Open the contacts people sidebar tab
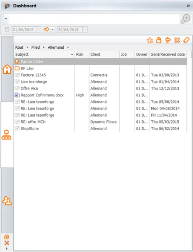 point(7,201)
